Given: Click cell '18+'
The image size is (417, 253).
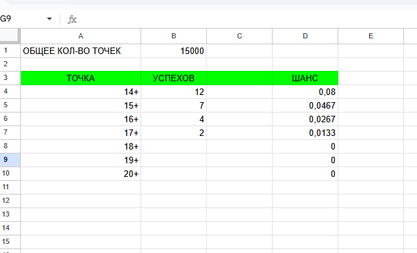Looking at the screenshot, I should (x=81, y=146).
